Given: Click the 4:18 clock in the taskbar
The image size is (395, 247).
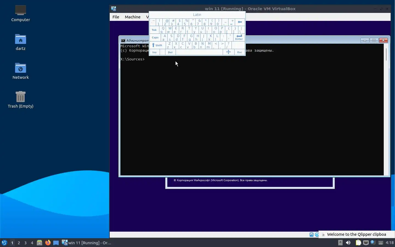Looking at the screenshot, I should tap(390, 243).
